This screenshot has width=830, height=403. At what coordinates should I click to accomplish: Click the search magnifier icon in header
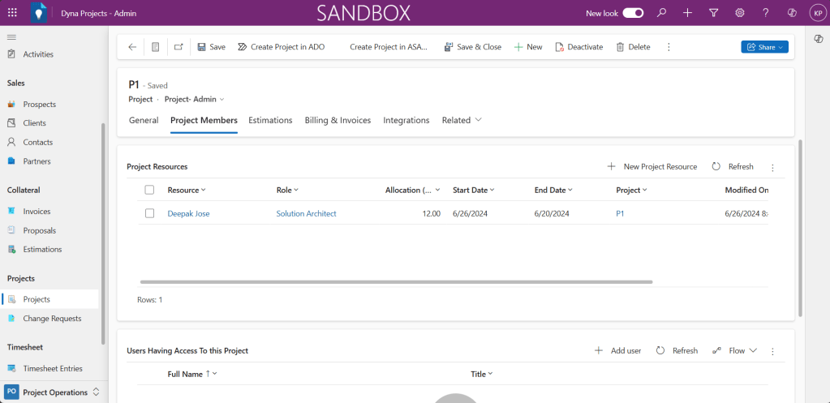point(661,13)
